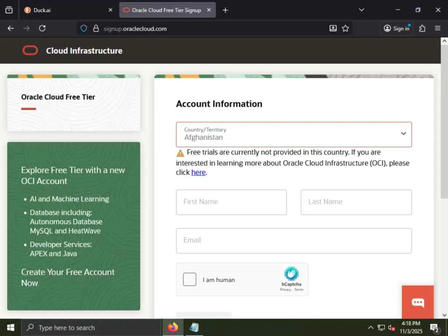Click the taskbar 'Type here to search' box

click(91, 328)
